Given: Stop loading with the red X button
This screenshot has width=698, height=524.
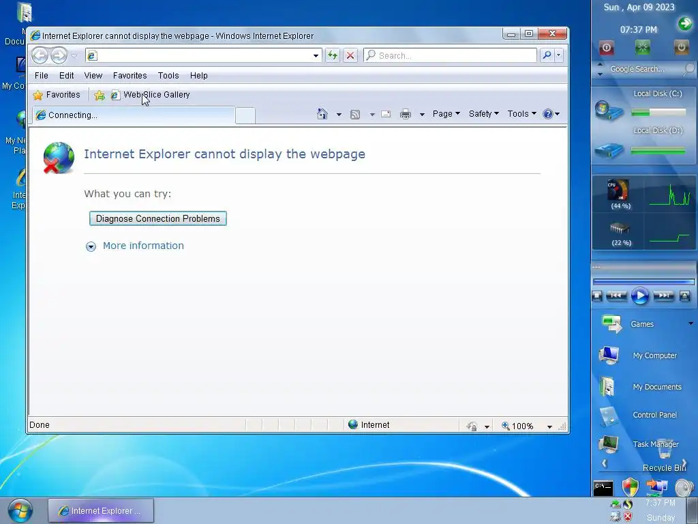Looking at the screenshot, I should coord(350,56).
